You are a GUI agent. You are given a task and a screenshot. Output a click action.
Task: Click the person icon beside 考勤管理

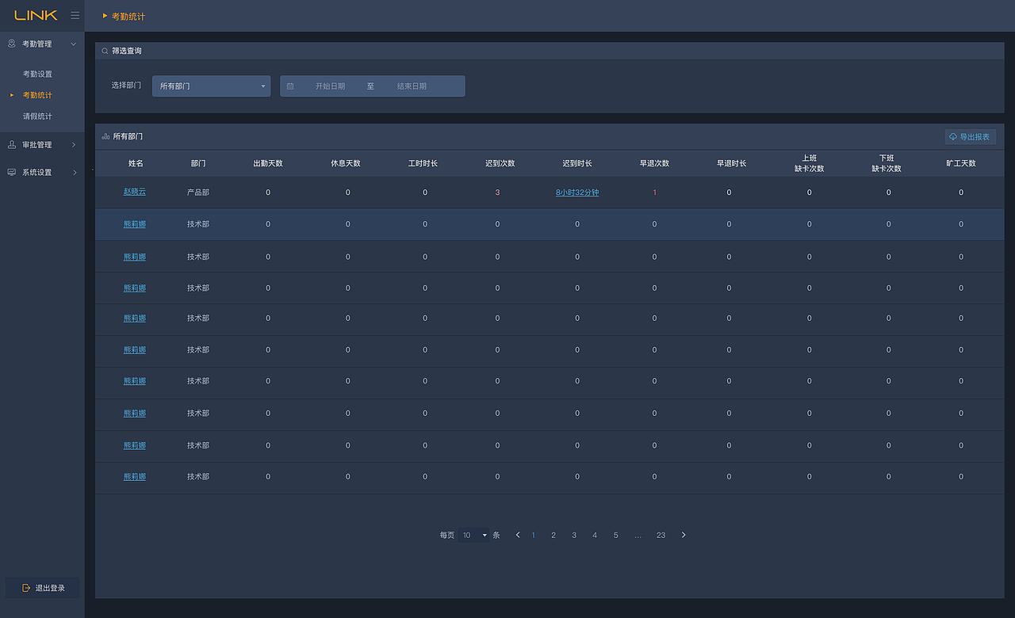point(11,44)
